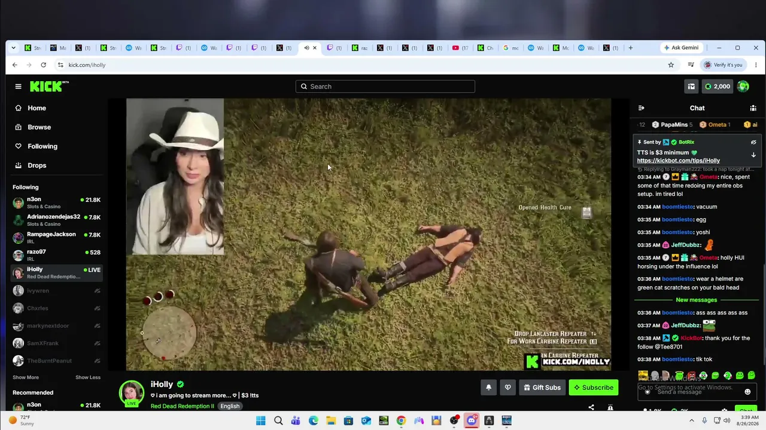766x430 pixels.
Task: Click the iHolly channel avatar
Action: point(132,393)
